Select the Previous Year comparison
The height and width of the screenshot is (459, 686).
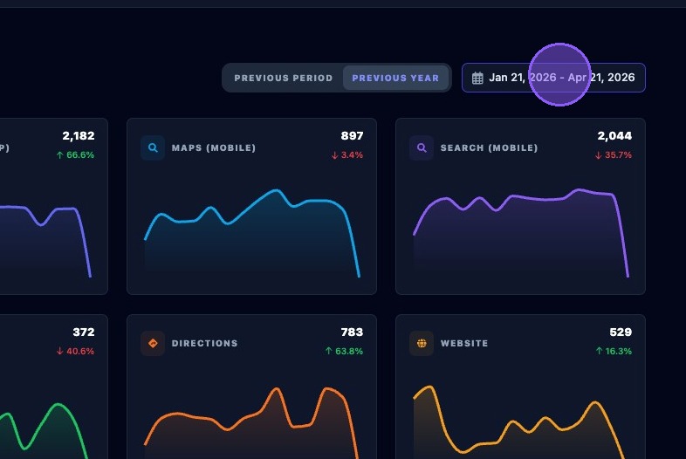point(395,78)
